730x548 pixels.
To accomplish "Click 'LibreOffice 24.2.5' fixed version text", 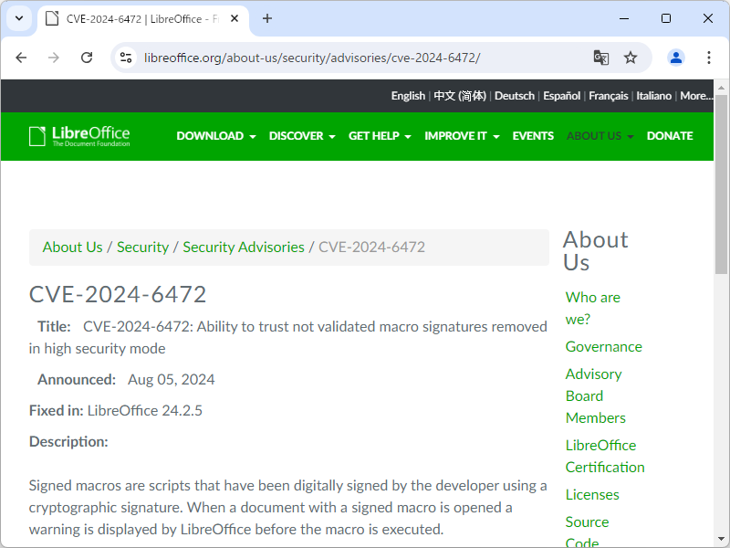I will (x=145, y=410).
